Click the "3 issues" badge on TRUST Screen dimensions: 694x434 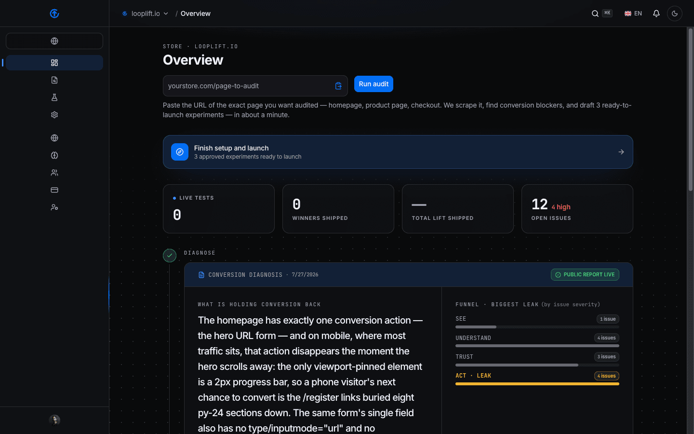[607, 357]
